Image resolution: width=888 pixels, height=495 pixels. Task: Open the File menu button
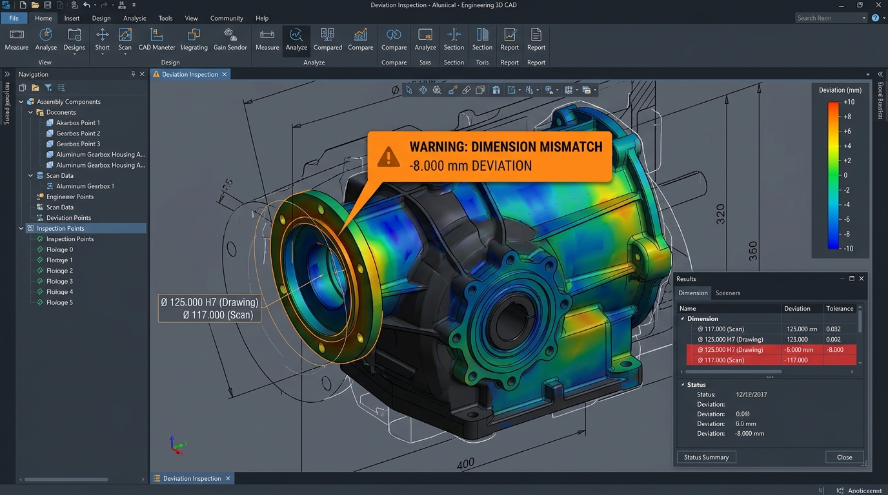tap(14, 18)
